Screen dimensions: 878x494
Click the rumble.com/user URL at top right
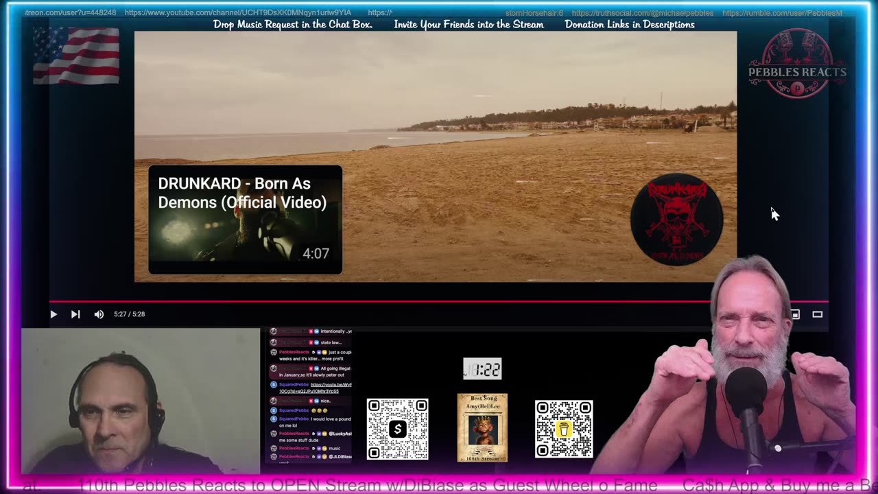782,12
